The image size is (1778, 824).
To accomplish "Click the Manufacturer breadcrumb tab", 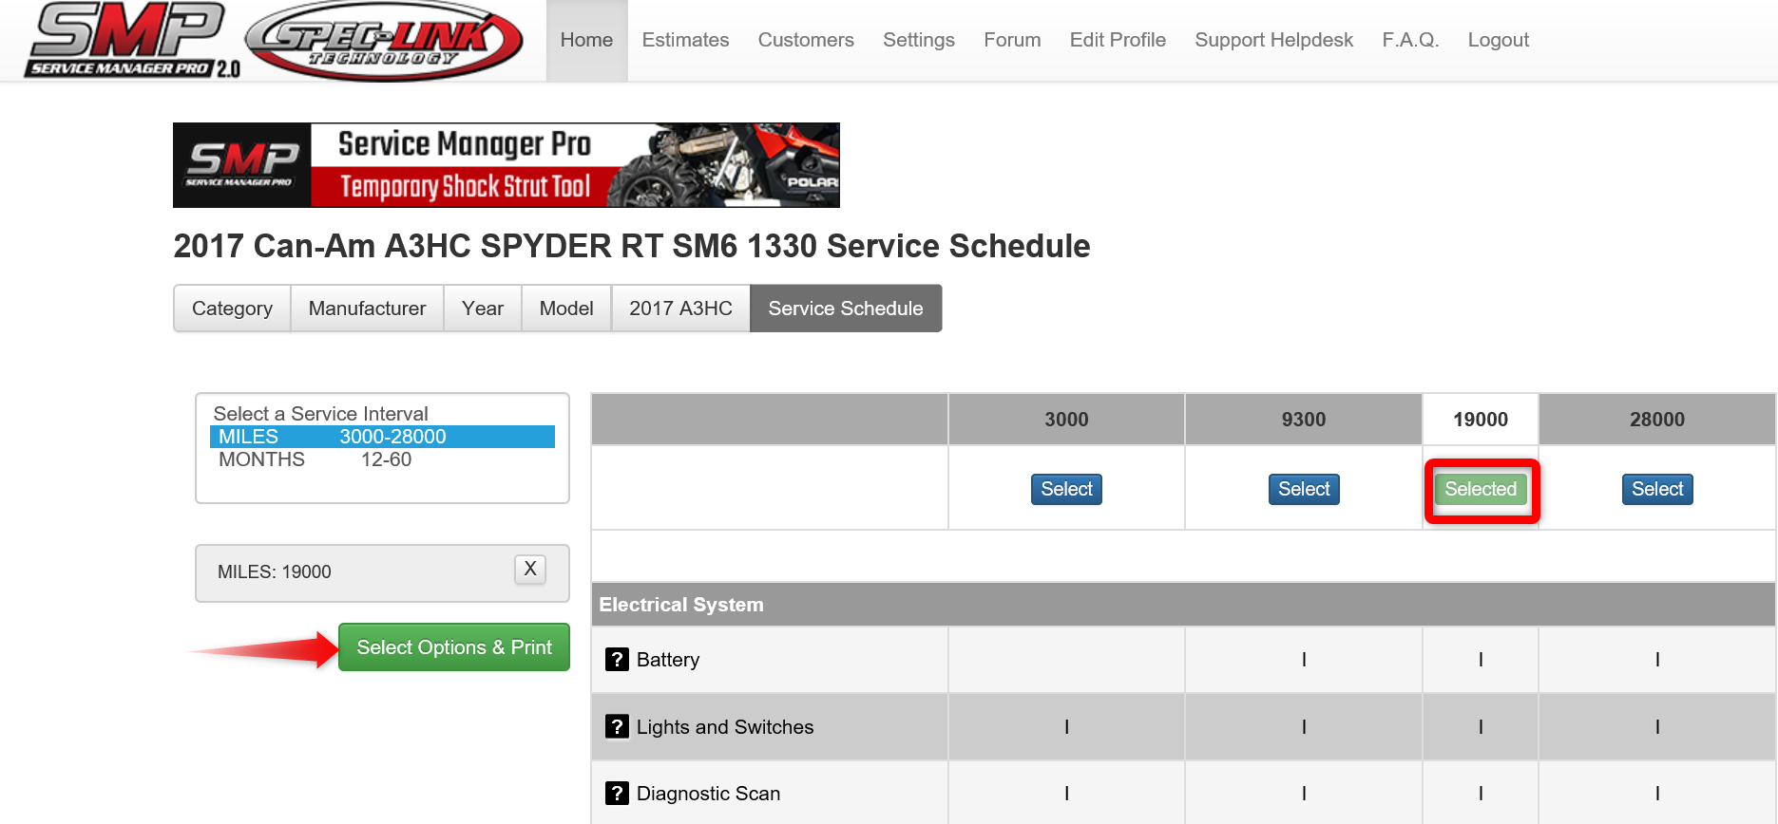I will 367,309.
